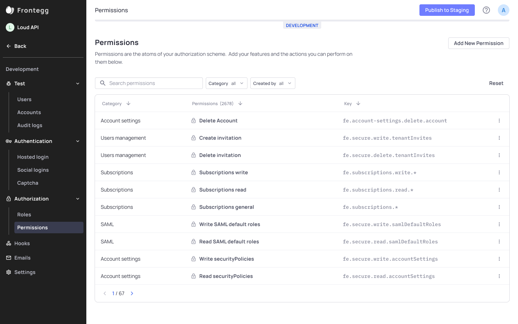
Task: Open row menu for Read SAML default roles
Action: click(499, 242)
